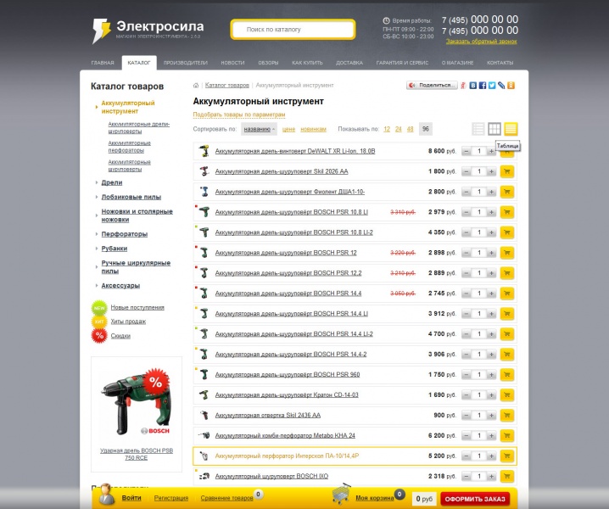Add Интерскол ПА-10/14,4Р to cart
The width and height of the screenshot is (609, 509).
(507, 456)
